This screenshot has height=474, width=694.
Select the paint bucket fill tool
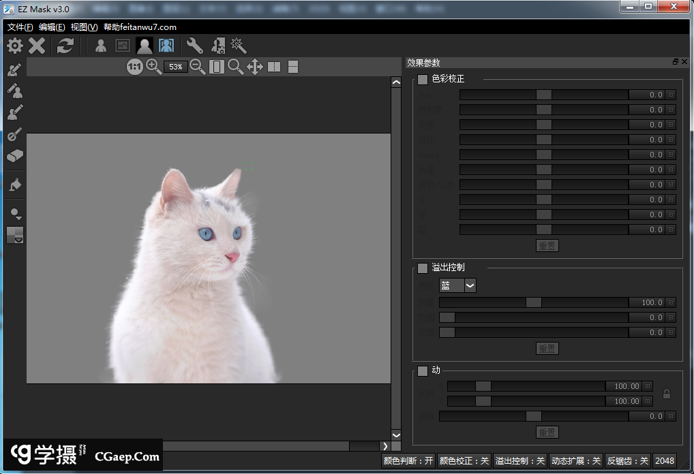15,185
